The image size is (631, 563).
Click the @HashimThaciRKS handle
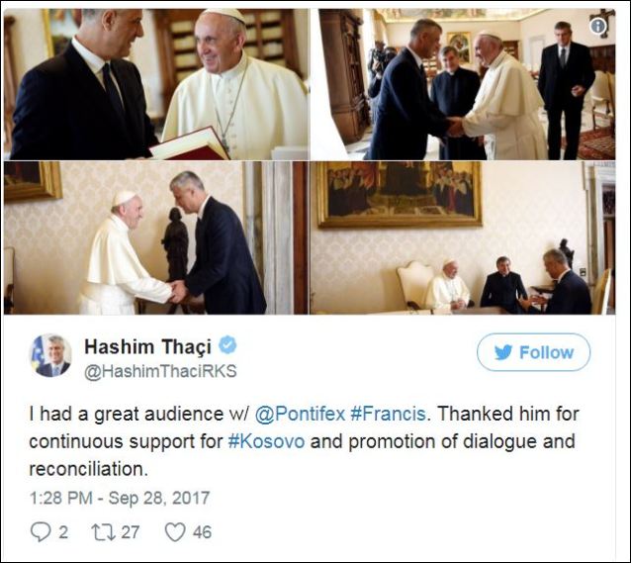[160, 372]
